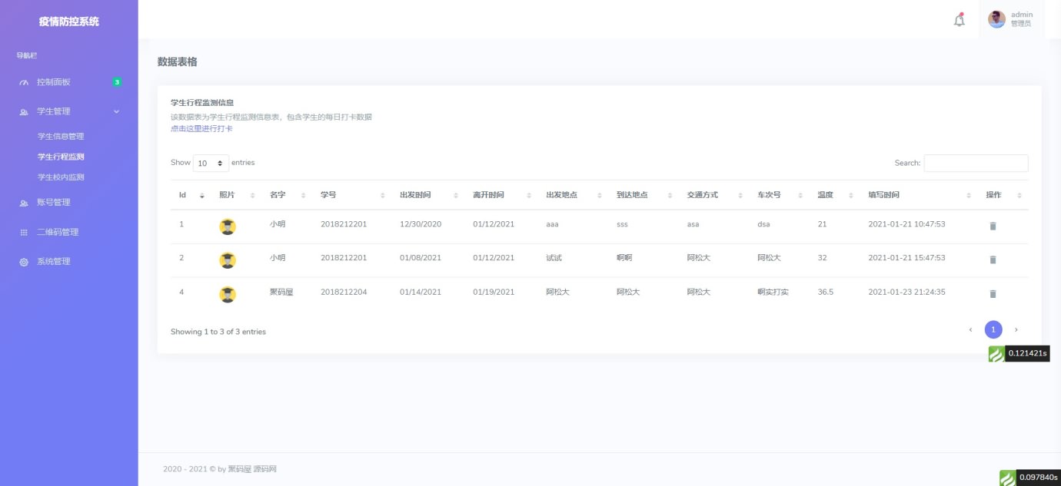This screenshot has height=486, width=1061.
Task: Open the Show entries dropdown
Action: (x=211, y=164)
